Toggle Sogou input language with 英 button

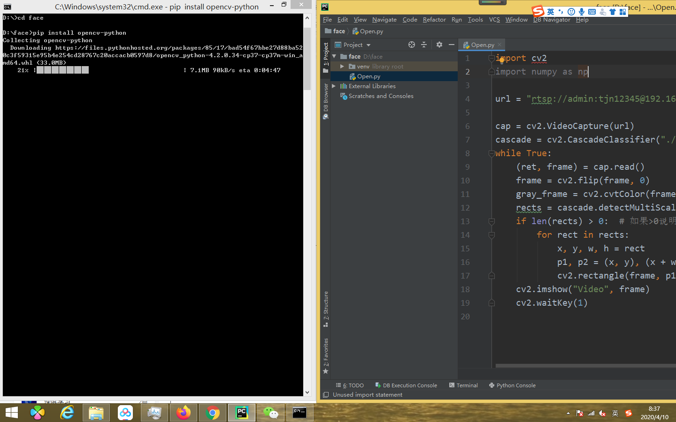pyautogui.click(x=550, y=11)
